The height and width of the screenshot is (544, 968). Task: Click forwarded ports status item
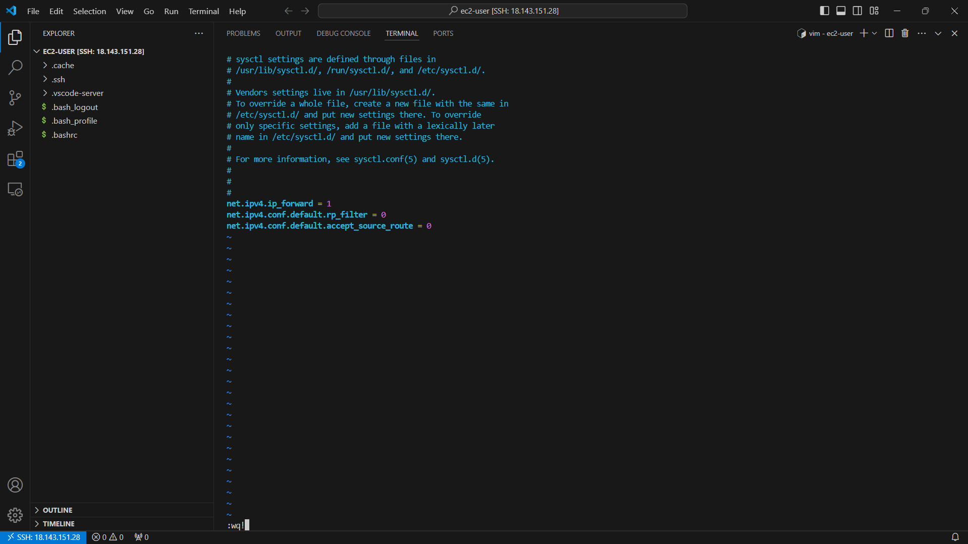pos(142,537)
